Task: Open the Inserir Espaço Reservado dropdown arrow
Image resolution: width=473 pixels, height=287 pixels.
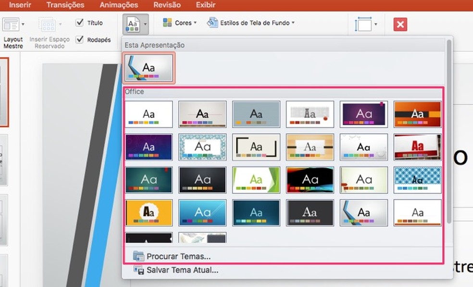Action: 60,25
